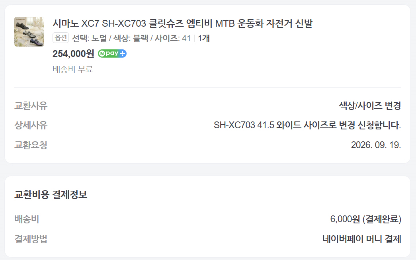Screen dimensions: 416x260
Task: Open the 시마노 XC7 SH-XC703 product title
Action: (x=183, y=23)
